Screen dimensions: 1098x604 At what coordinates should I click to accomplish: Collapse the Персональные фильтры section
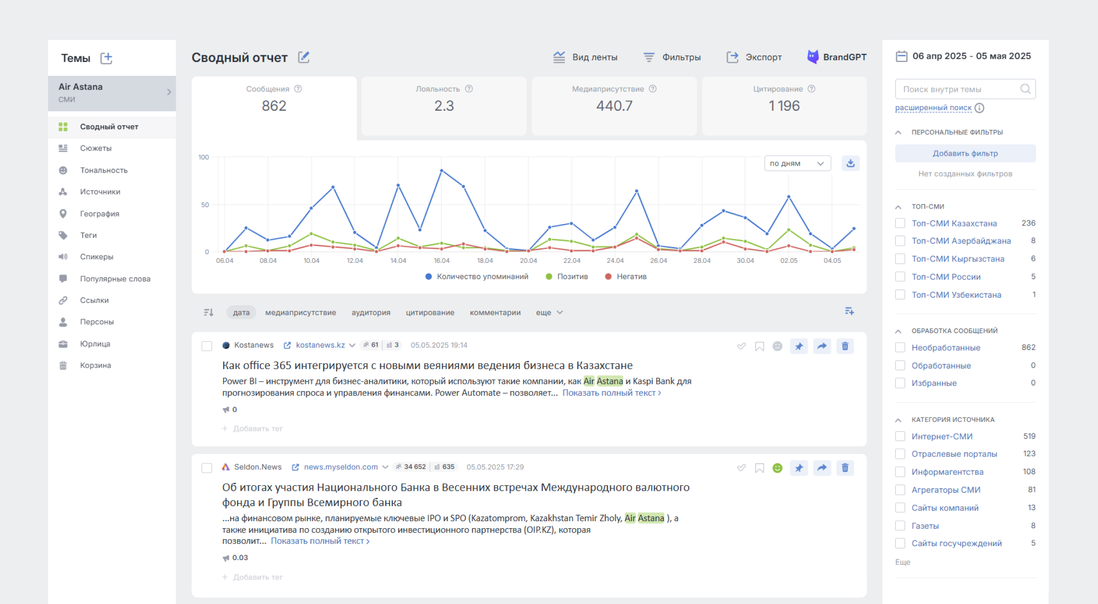click(898, 132)
